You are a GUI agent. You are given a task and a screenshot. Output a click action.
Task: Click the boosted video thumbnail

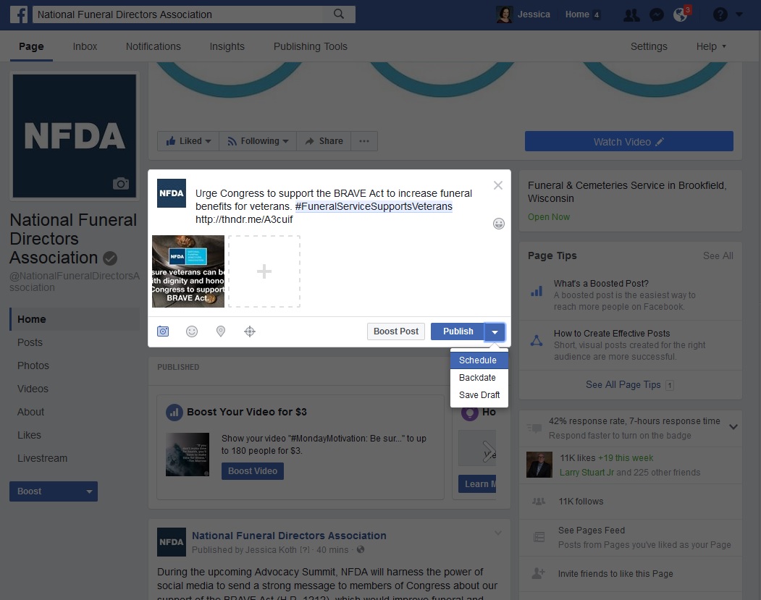(x=188, y=455)
